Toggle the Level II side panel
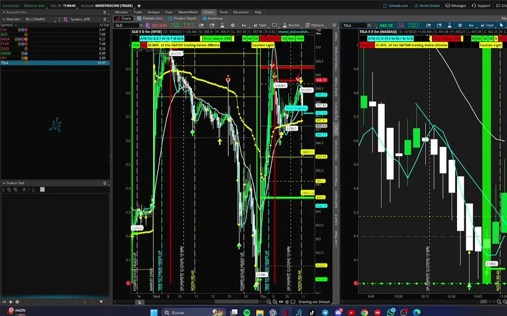507x316 pixels. (x=336, y=219)
